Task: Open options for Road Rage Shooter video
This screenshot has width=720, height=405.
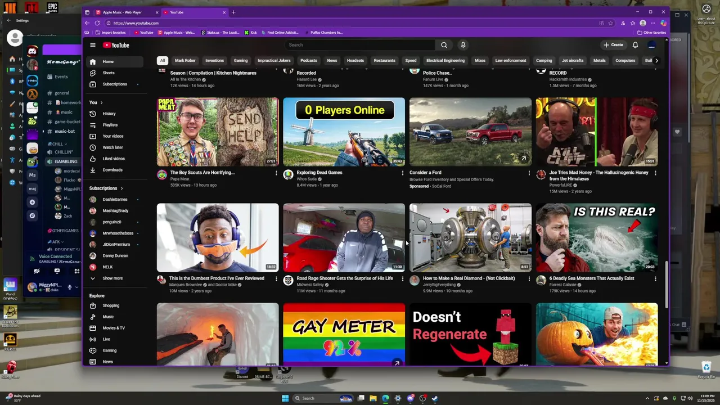Action: pyautogui.click(x=402, y=278)
